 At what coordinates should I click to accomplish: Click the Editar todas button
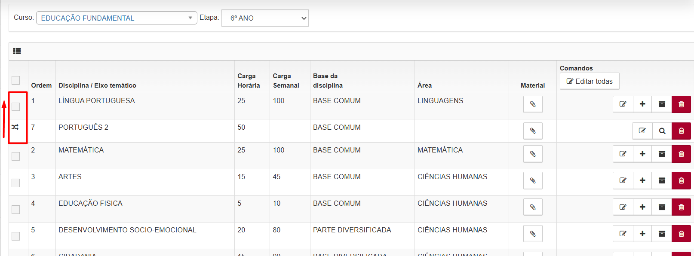point(590,81)
